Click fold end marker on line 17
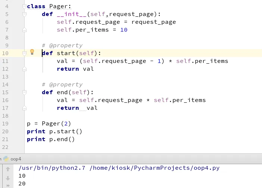 click(24, 108)
